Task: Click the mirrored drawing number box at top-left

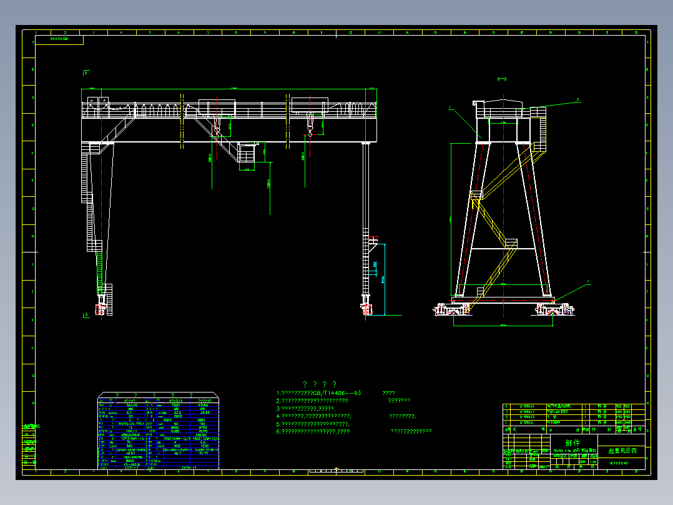Action: [59, 39]
